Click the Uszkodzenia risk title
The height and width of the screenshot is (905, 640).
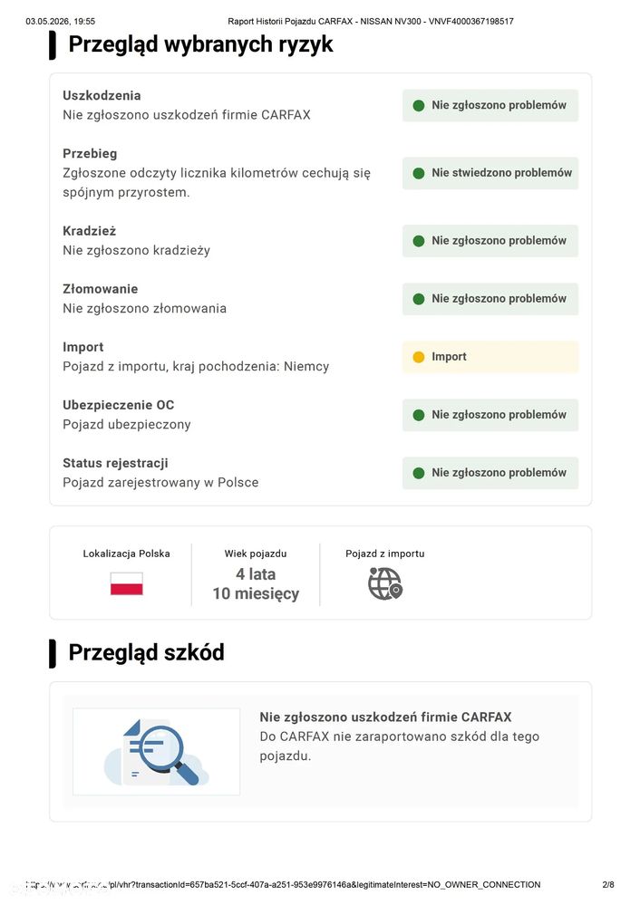point(102,95)
